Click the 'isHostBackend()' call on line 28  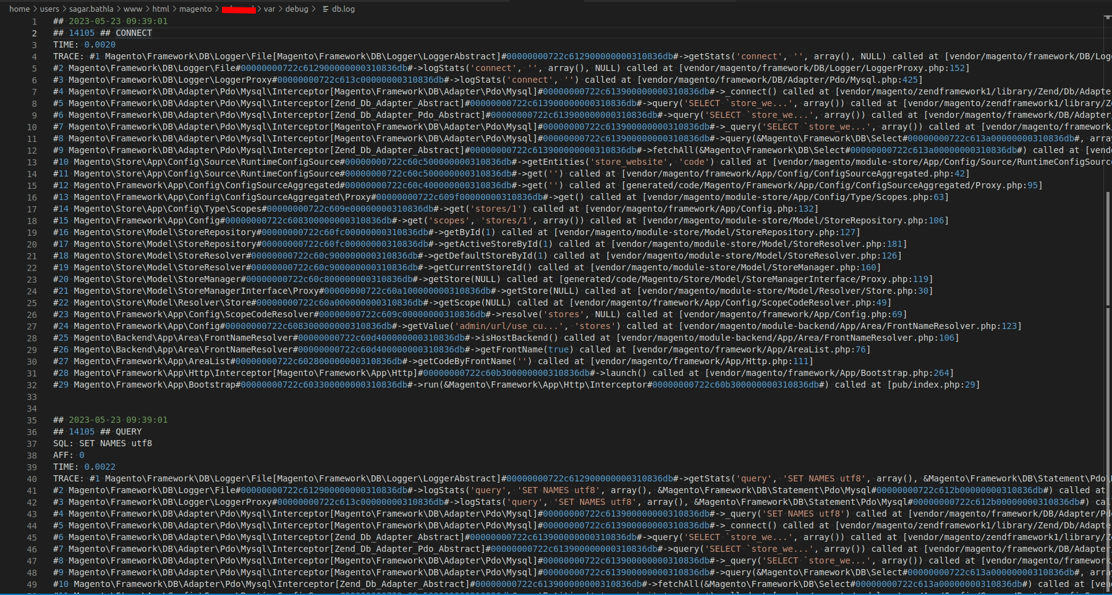tap(519, 338)
